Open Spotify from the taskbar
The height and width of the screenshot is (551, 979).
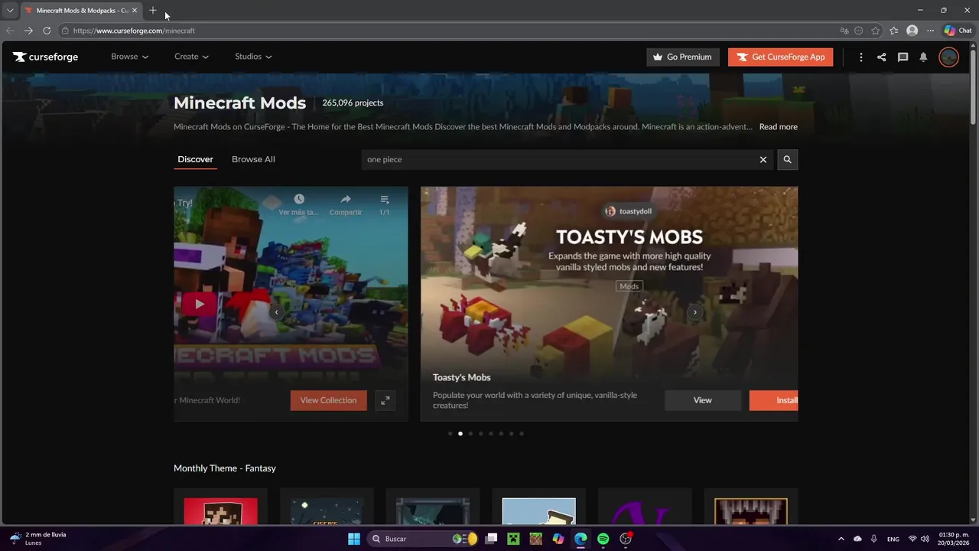[x=603, y=539]
